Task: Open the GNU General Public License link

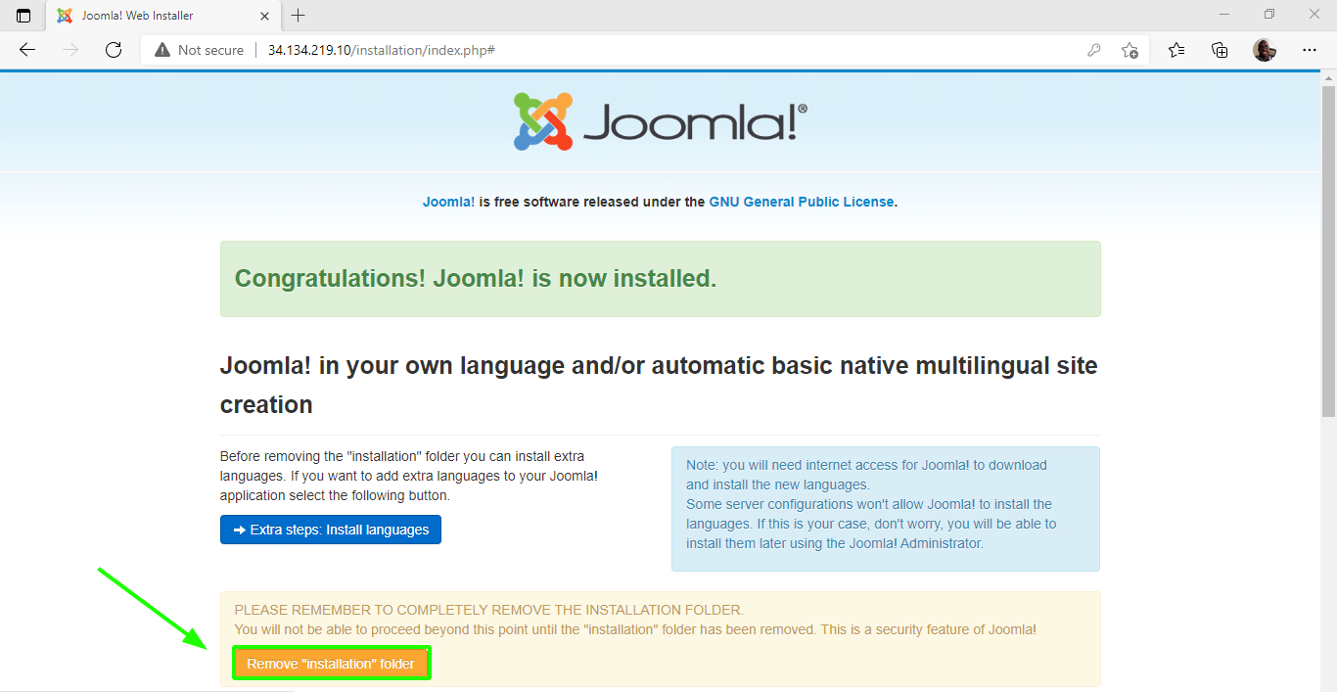Action: pyautogui.click(x=802, y=202)
